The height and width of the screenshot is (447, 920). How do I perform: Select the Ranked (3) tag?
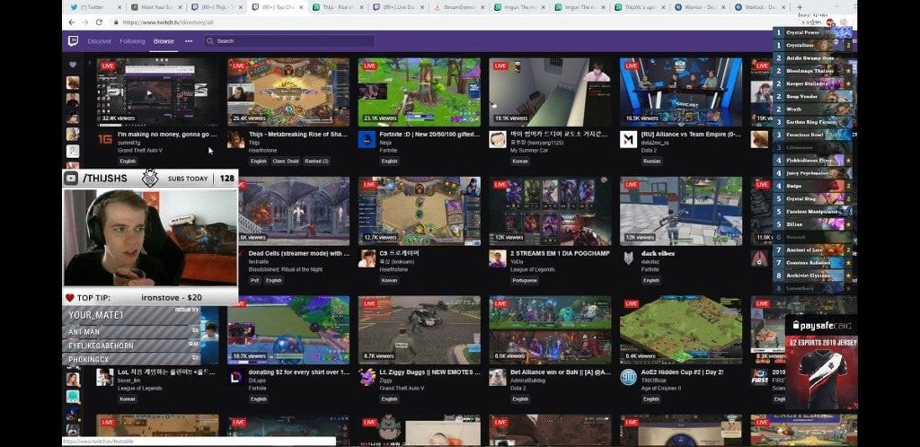[x=317, y=161]
